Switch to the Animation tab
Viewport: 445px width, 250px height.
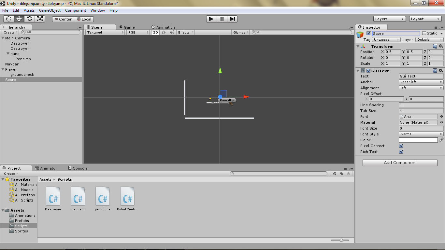[163, 27]
